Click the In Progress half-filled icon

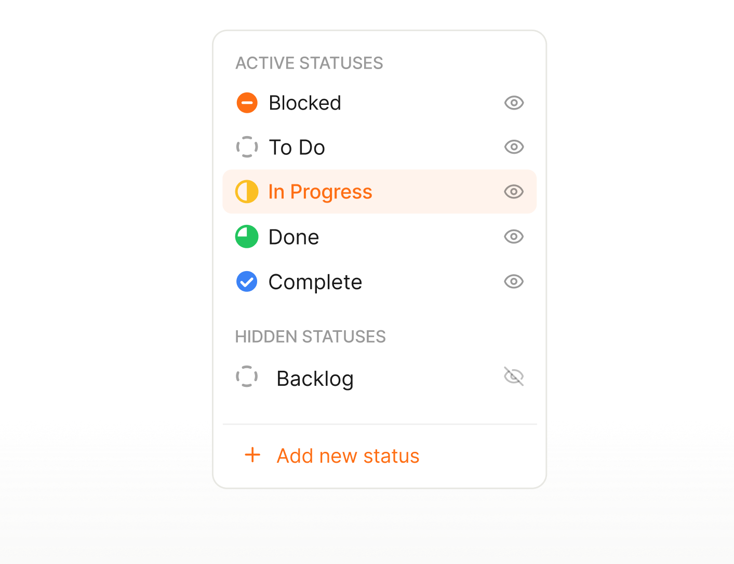pos(247,192)
